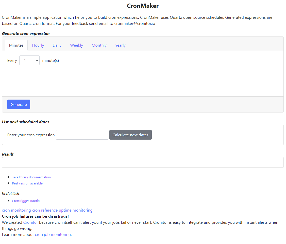The height and width of the screenshot is (244, 286).
Task: Open the minute interval dropdown
Action: click(x=29, y=60)
